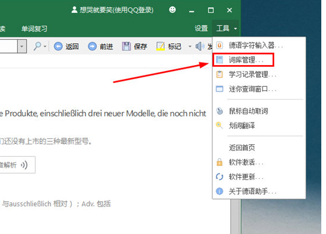Click the speaker pronunciation icon in toolbar
Screen dimensions: 326x234
[x=199, y=46]
